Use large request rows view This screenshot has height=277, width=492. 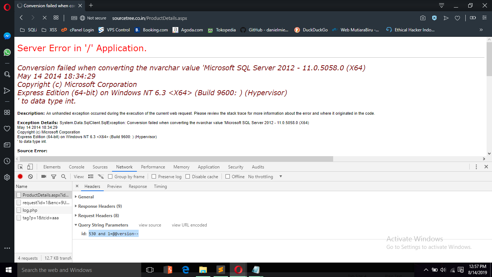(91, 177)
